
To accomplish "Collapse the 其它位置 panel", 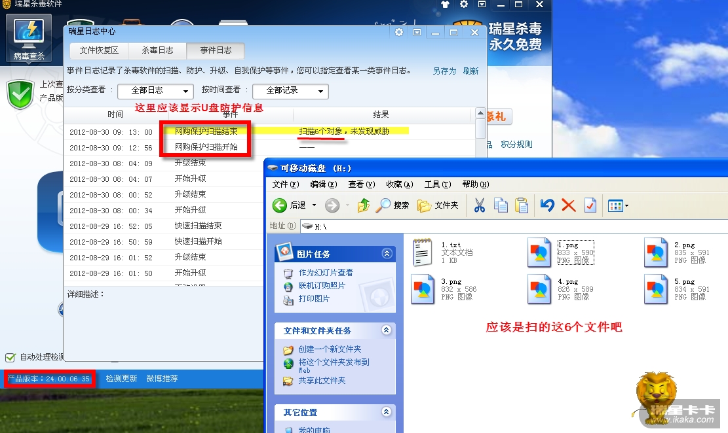I will [387, 411].
